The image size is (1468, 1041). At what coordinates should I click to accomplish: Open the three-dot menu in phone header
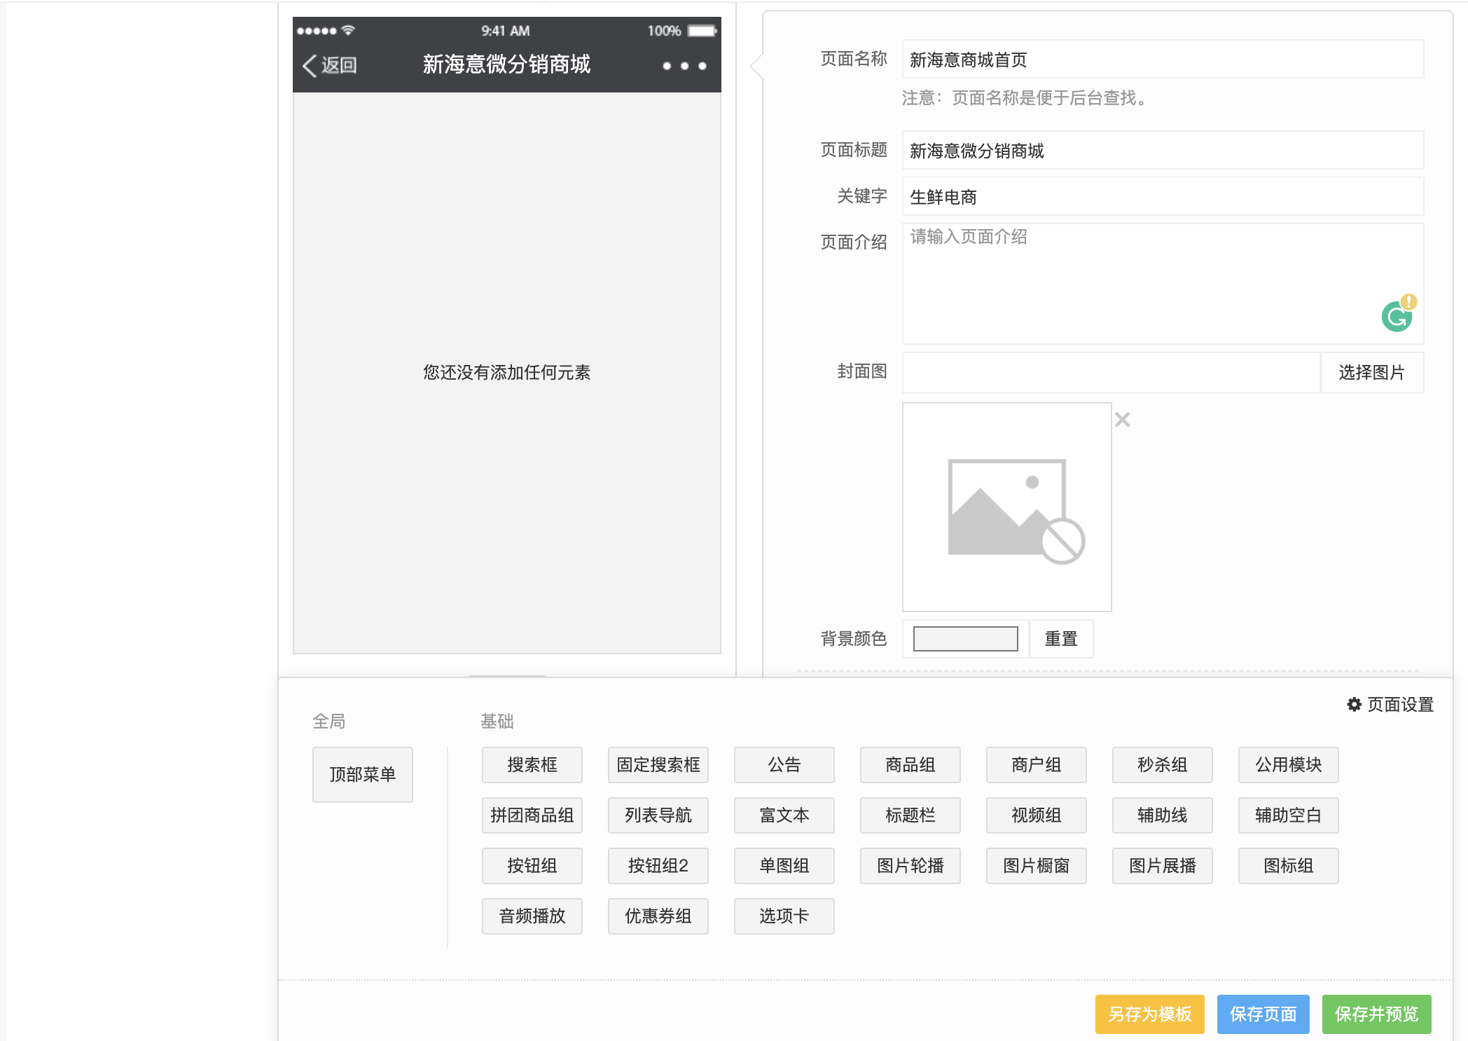tap(684, 66)
